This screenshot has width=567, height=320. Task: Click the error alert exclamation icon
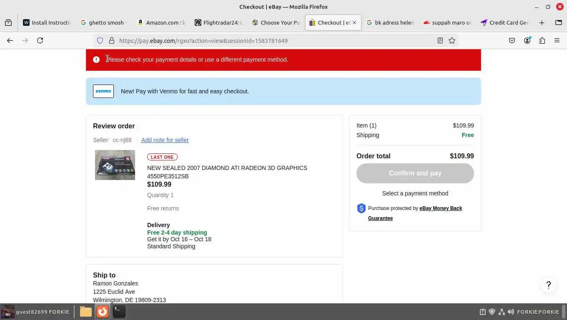96,60
